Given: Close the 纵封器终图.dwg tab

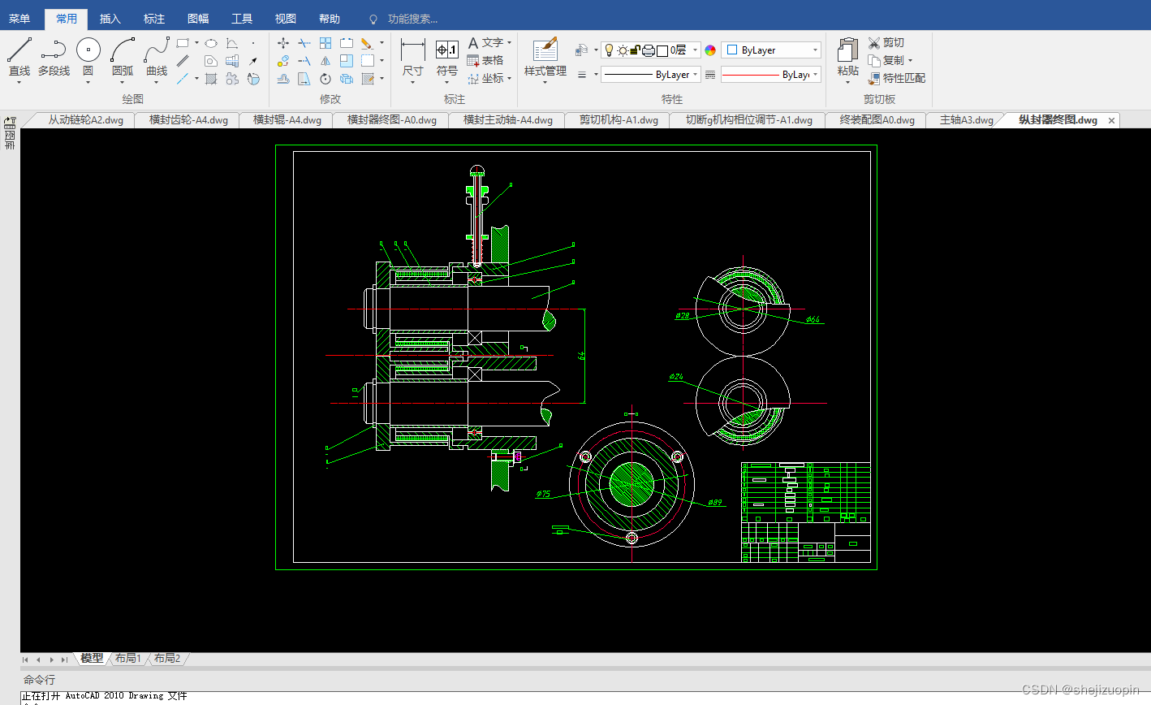Looking at the screenshot, I should click(x=1111, y=120).
